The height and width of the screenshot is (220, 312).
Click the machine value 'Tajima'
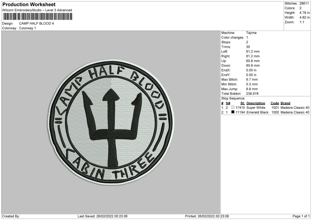[251, 33]
